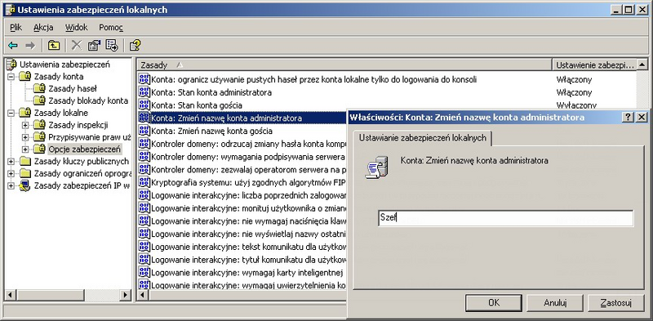This screenshot has height=321, width=653.
Task: Click the Anuluj button
Action: click(x=555, y=303)
